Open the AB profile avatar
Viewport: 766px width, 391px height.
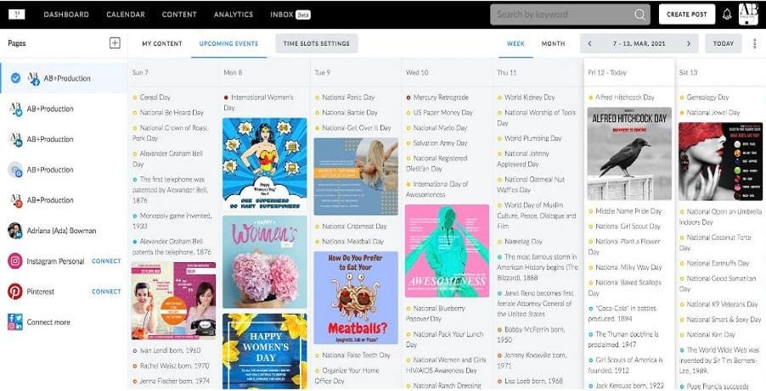748,14
